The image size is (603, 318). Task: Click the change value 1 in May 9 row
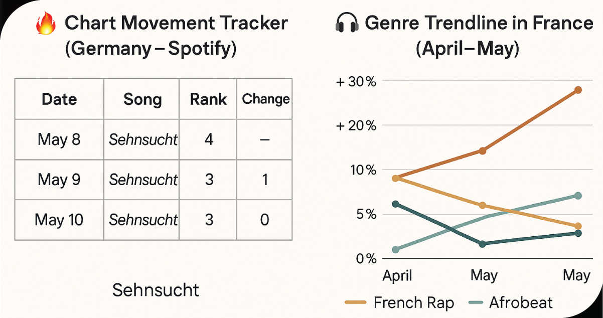pos(265,180)
